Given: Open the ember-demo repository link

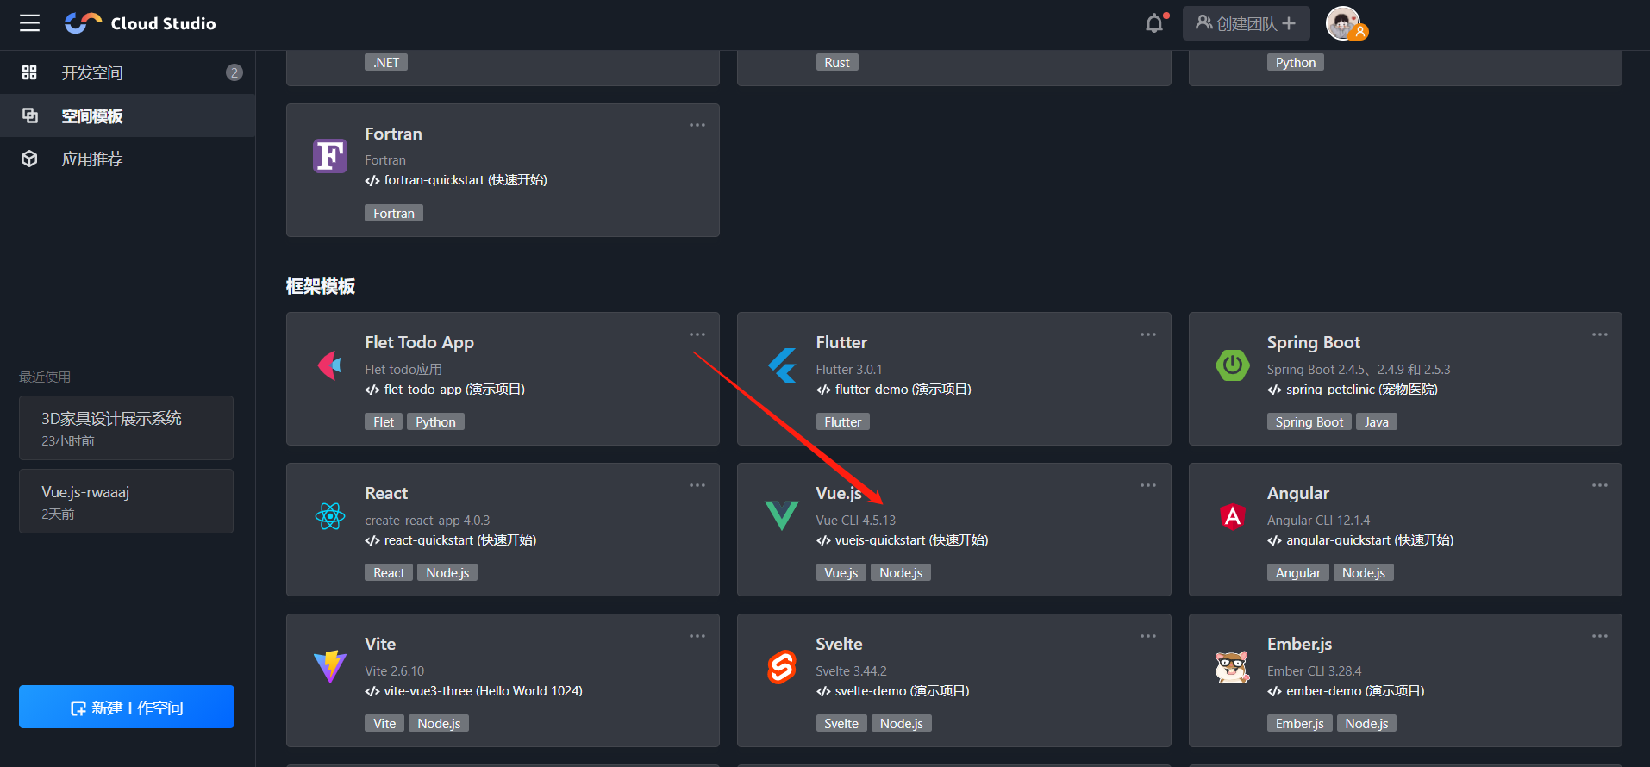Looking at the screenshot, I should point(1346,691).
